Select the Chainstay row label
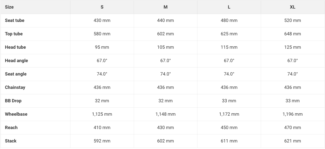This screenshot has width=325, height=149. coord(15,87)
